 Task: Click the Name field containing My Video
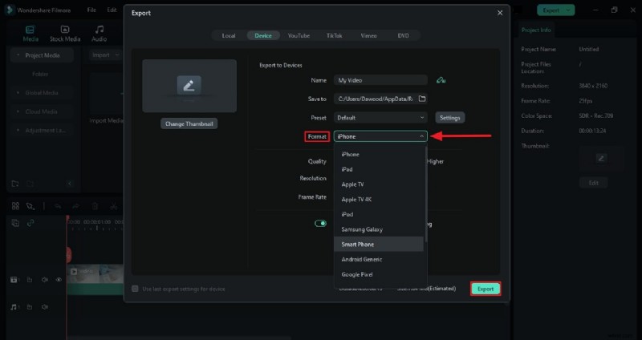[x=380, y=80]
